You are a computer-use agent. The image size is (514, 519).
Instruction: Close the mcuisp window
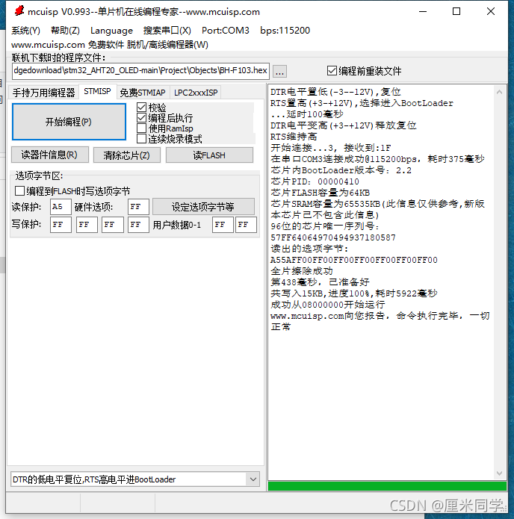point(491,12)
